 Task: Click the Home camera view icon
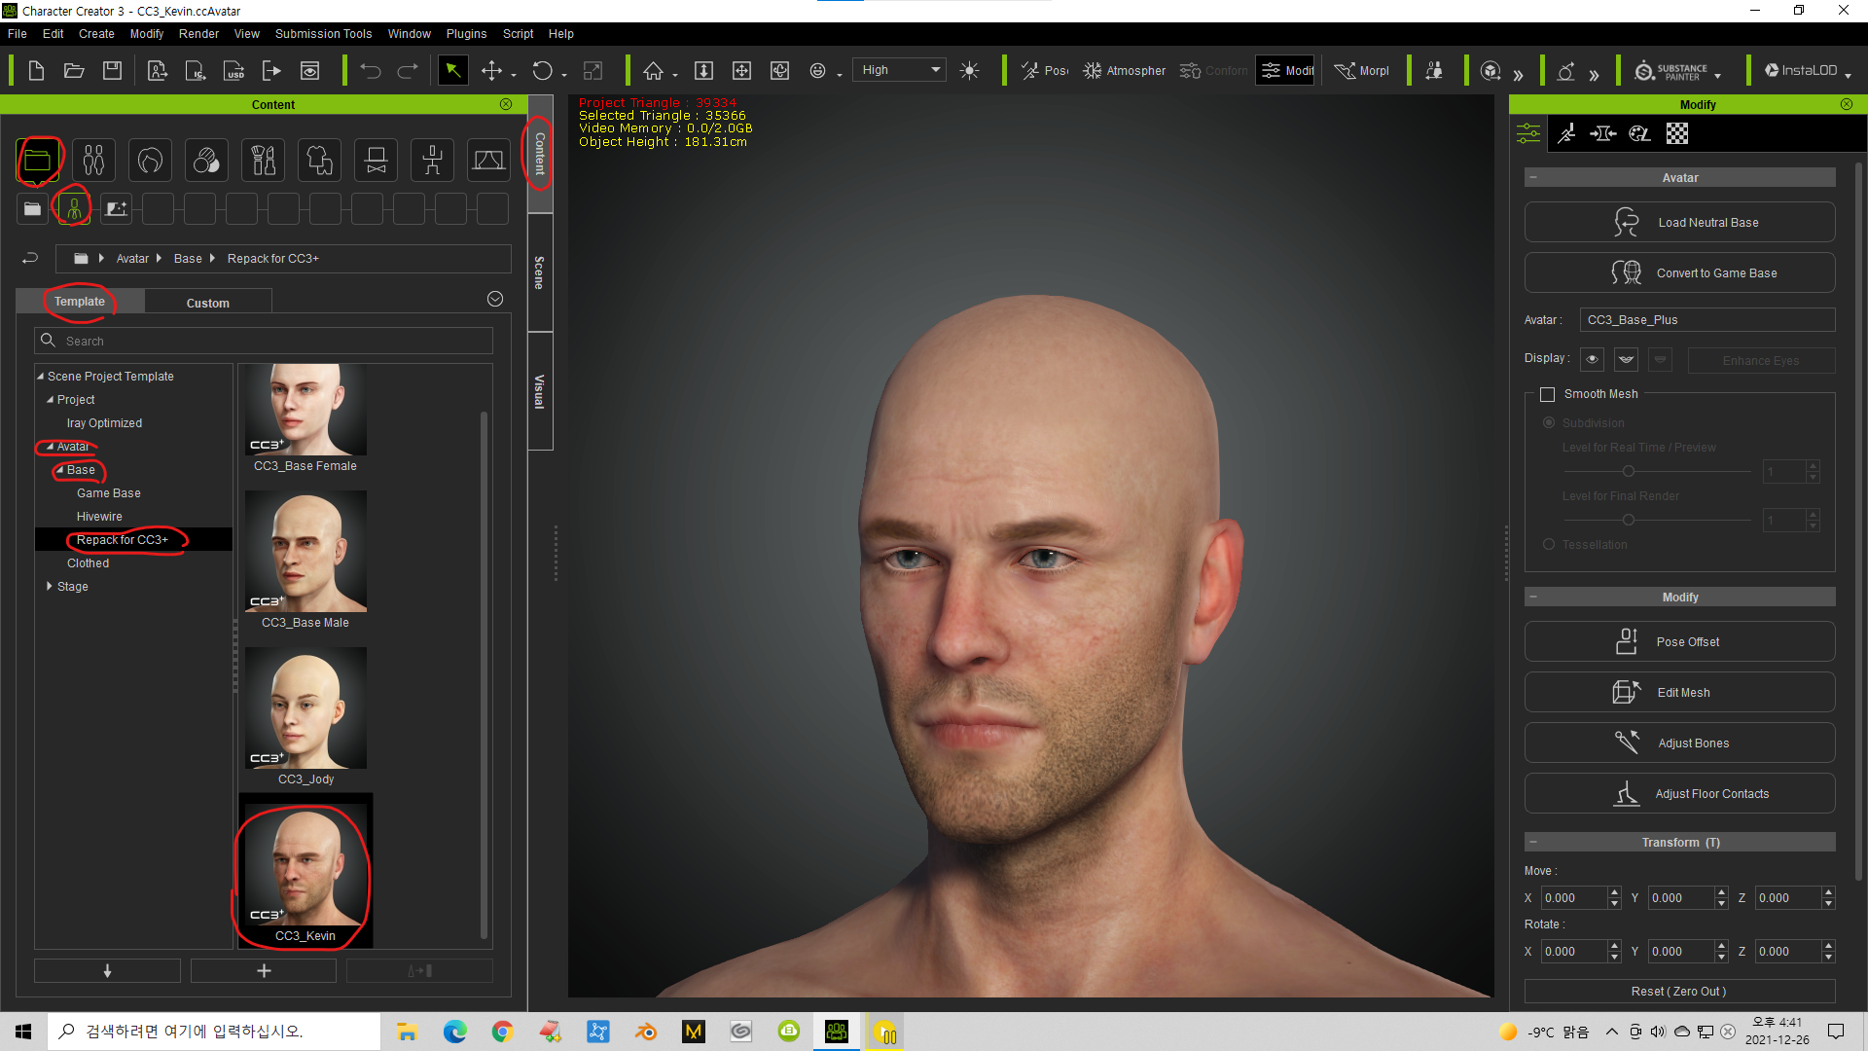[654, 70]
